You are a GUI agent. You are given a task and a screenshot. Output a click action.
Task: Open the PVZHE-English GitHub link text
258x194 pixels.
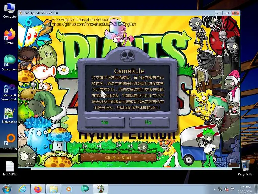94,24
